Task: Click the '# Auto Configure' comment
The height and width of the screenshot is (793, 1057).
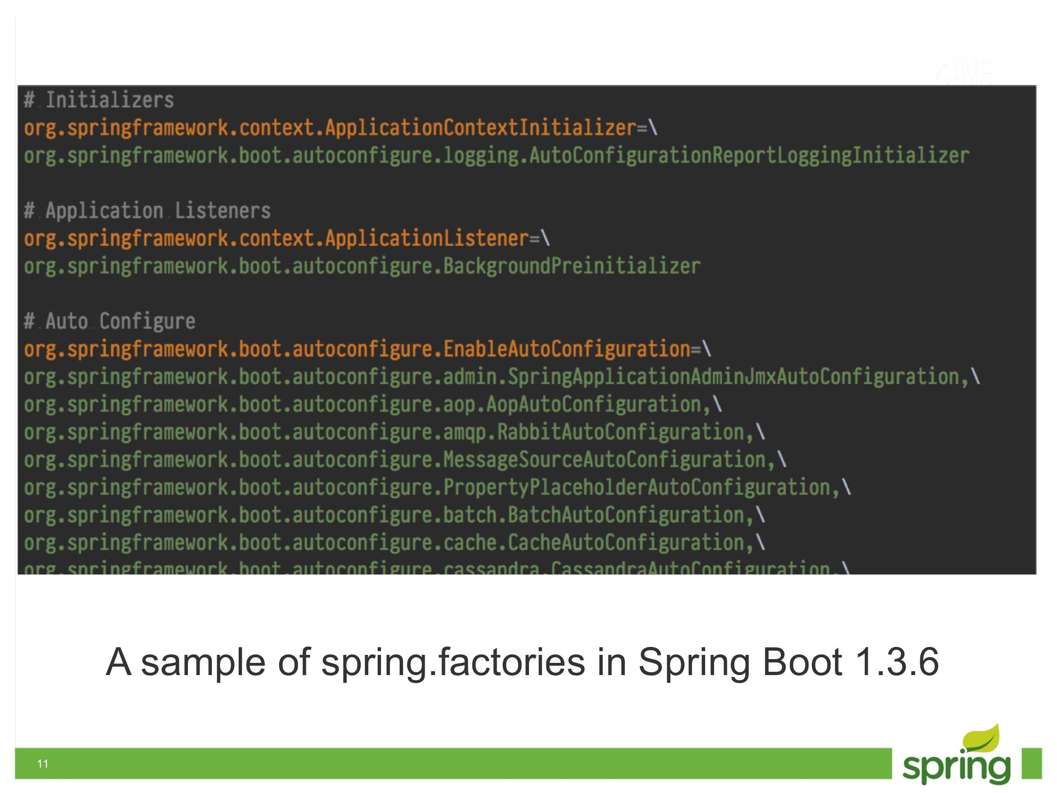Action: pyautogui.click(x=109, y=321)
